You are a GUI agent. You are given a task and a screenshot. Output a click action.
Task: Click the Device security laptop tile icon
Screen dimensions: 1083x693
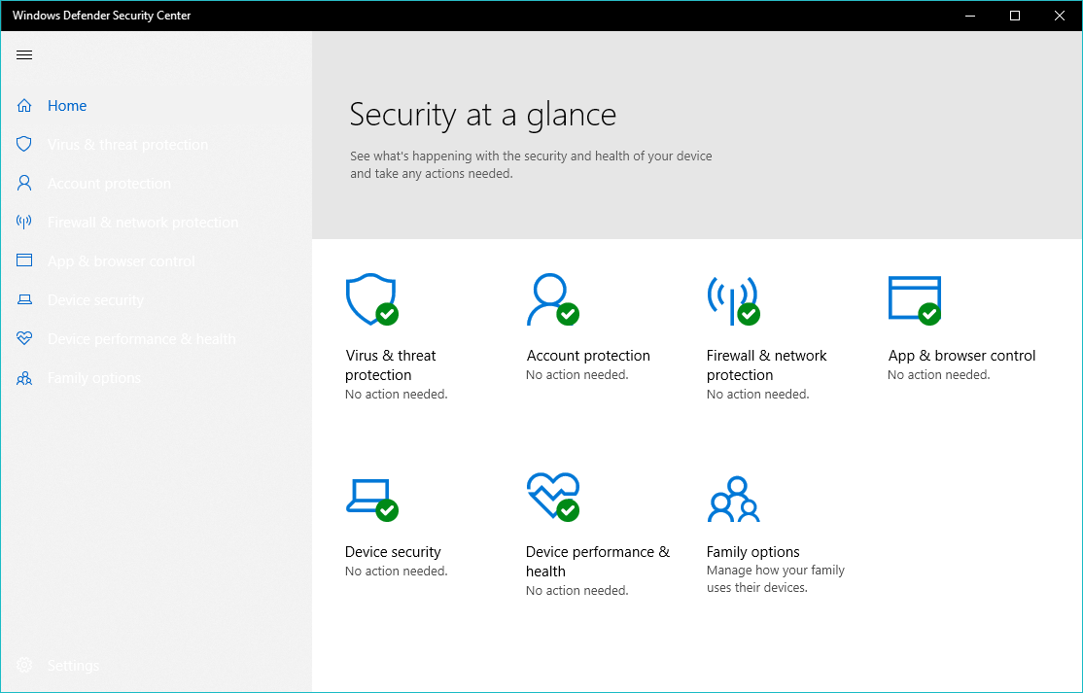pyautogui.click(x=371, y=498)
